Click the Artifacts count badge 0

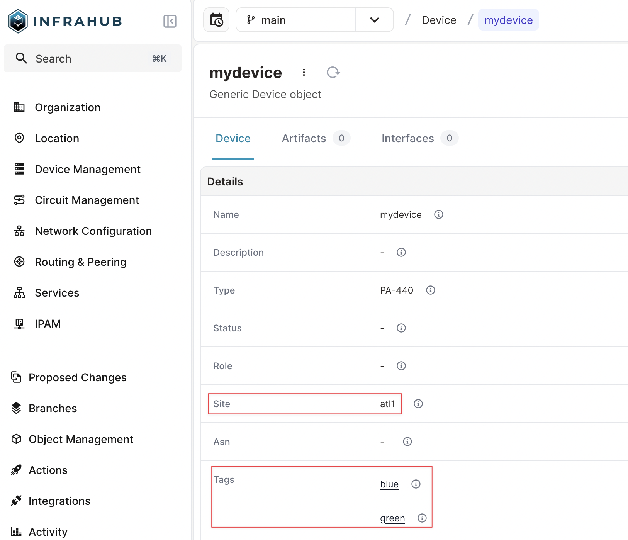[341, 138]
